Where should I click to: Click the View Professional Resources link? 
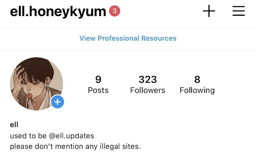tap(128, 38)
